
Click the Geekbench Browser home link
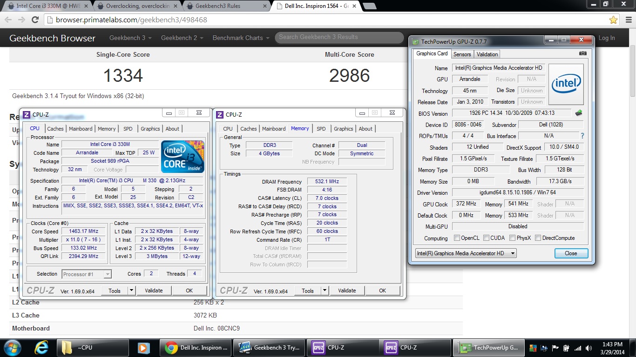[x=52, y=38]
